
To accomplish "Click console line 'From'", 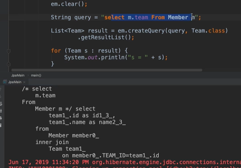I will point(28,102).
